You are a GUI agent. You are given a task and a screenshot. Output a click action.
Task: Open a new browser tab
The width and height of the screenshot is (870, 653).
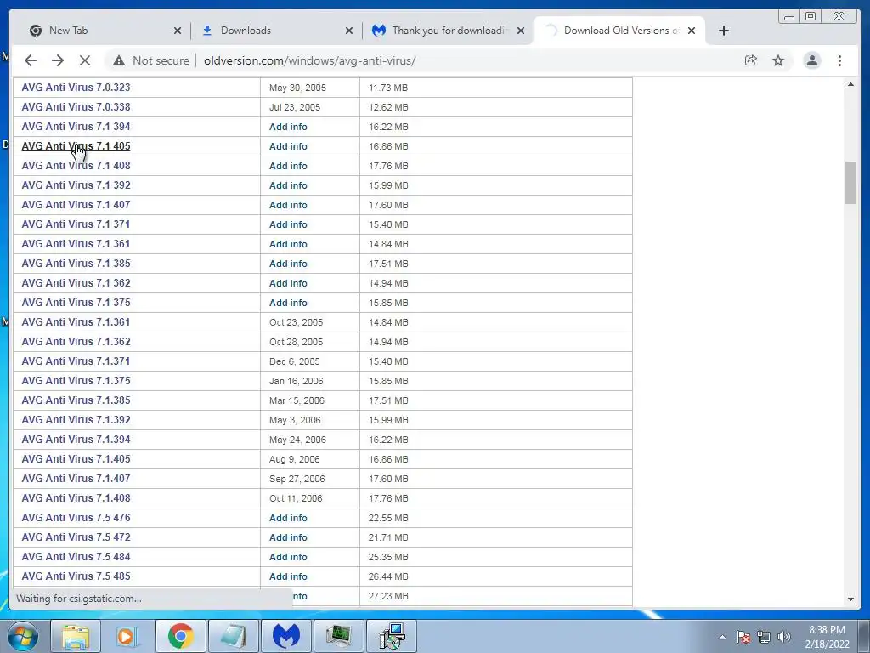coord(724,31)
